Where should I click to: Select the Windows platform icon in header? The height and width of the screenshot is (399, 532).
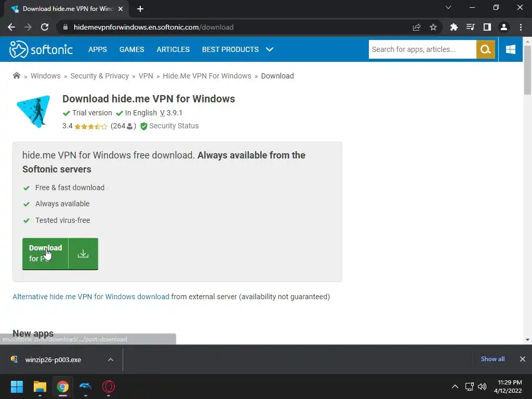point(510,49)
